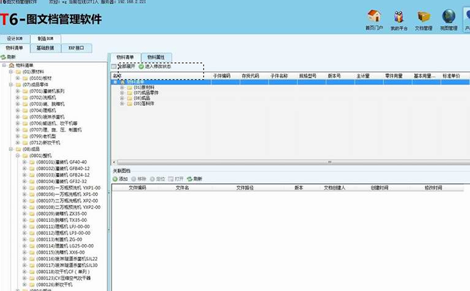Switch to the ERP接口 tab
This screenshot has height=291, width=470.
(x=77, y=48)
